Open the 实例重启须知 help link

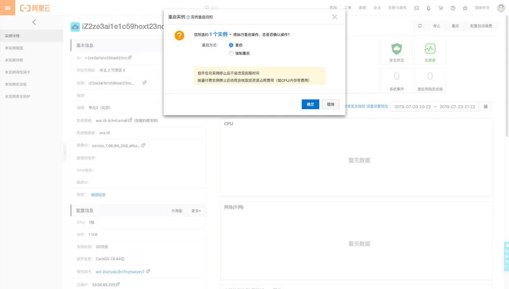tap(199, 17)
